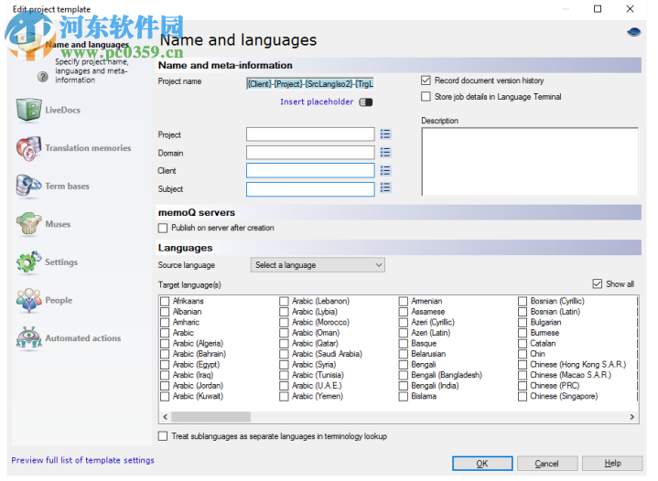
Task: Enable Store job details in Language Terminal
Action: click(x=426, y=96)
